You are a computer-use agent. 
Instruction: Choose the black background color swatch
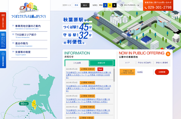(x=114, y=5)
